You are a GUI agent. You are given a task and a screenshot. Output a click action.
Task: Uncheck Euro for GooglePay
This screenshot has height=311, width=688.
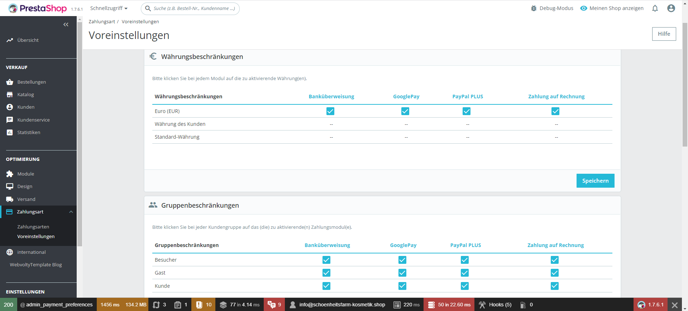405,111
